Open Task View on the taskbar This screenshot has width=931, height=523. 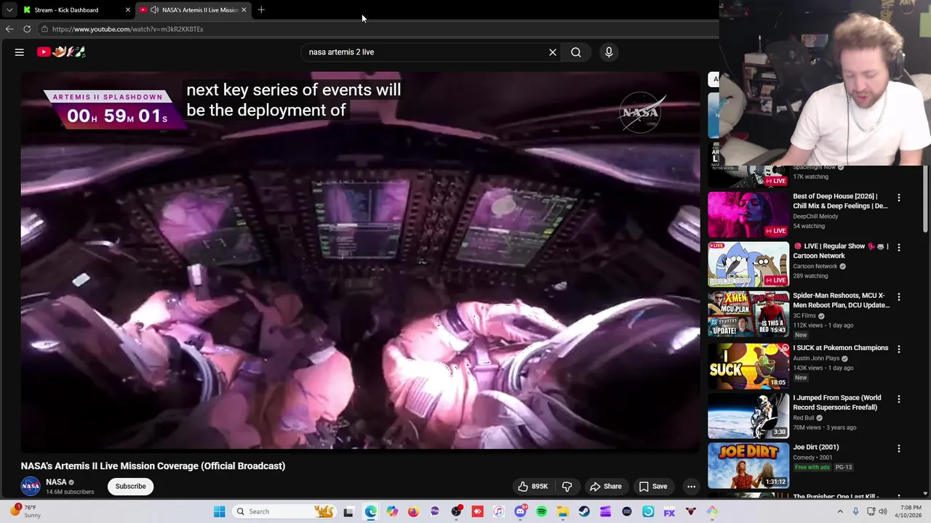point(348,511)
